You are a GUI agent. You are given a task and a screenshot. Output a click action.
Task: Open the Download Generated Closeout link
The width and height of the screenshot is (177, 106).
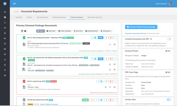click(x=136, y=34)
